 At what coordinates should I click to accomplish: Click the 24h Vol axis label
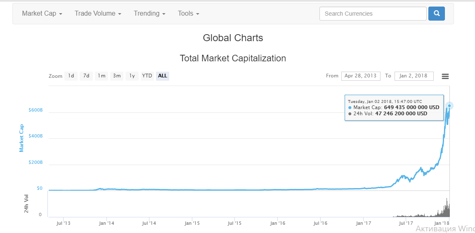point(26,204)
